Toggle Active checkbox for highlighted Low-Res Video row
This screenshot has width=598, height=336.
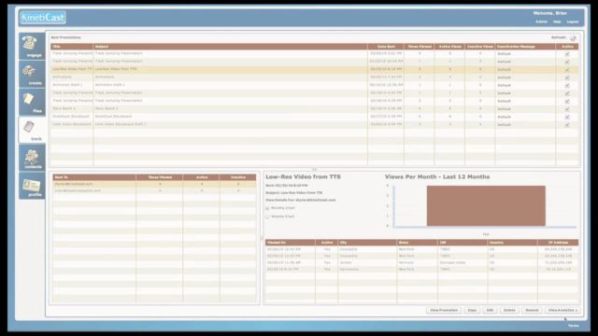(567, 69)
